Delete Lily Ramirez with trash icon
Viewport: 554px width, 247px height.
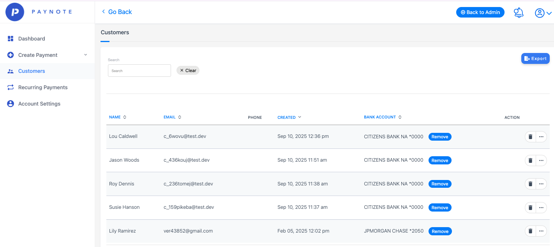coord(530,231)
